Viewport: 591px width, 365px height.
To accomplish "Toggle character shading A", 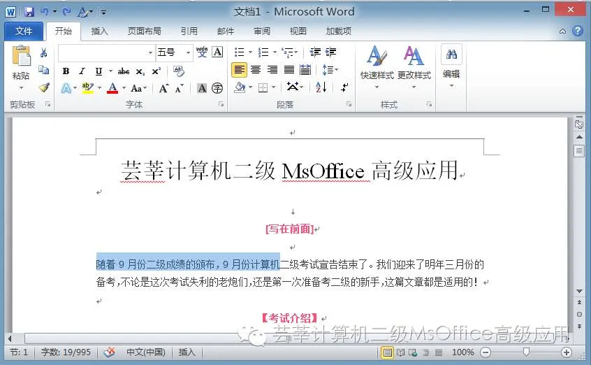I will point(202,88).
